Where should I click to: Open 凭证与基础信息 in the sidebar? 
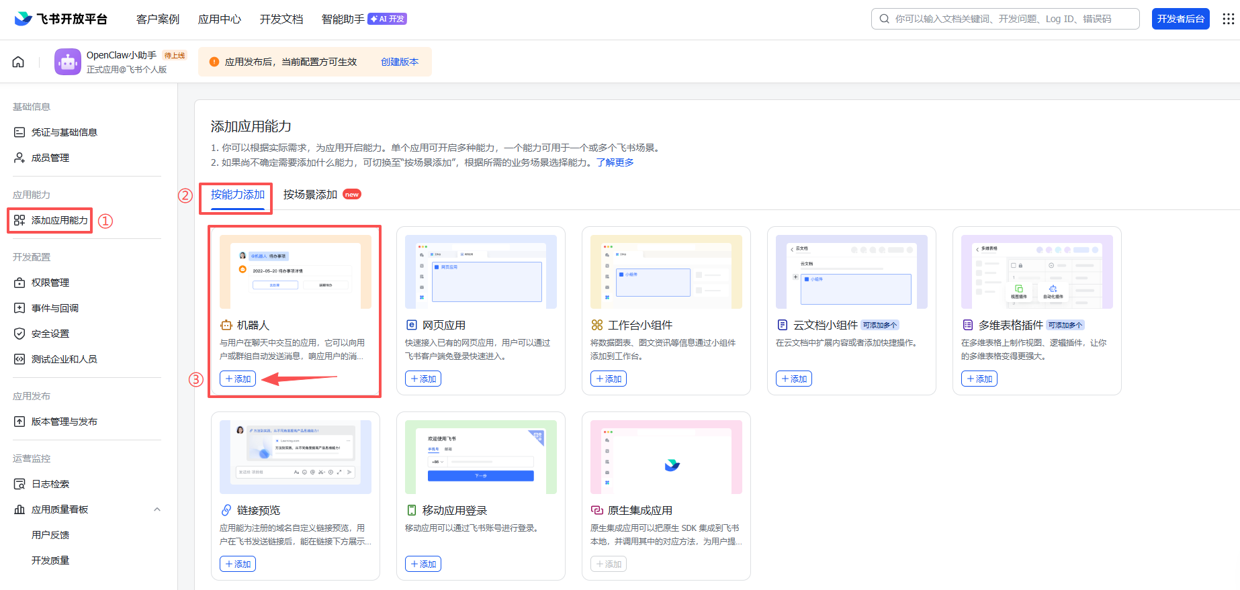click(x=64, y=132)
